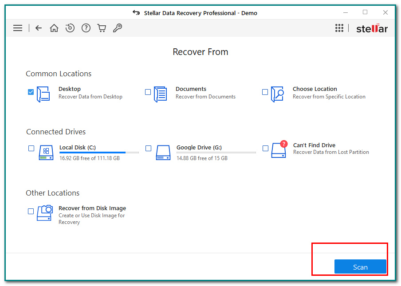Start the scan with Scan button
The height and width of the screenshot is (286, 401).
[x=360, y=267]
